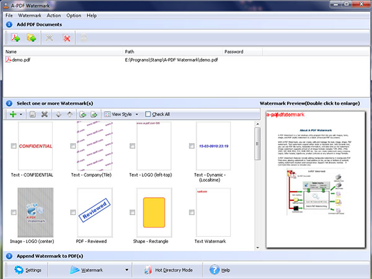Click the watermark list scroll up arrow

[257, 124]
